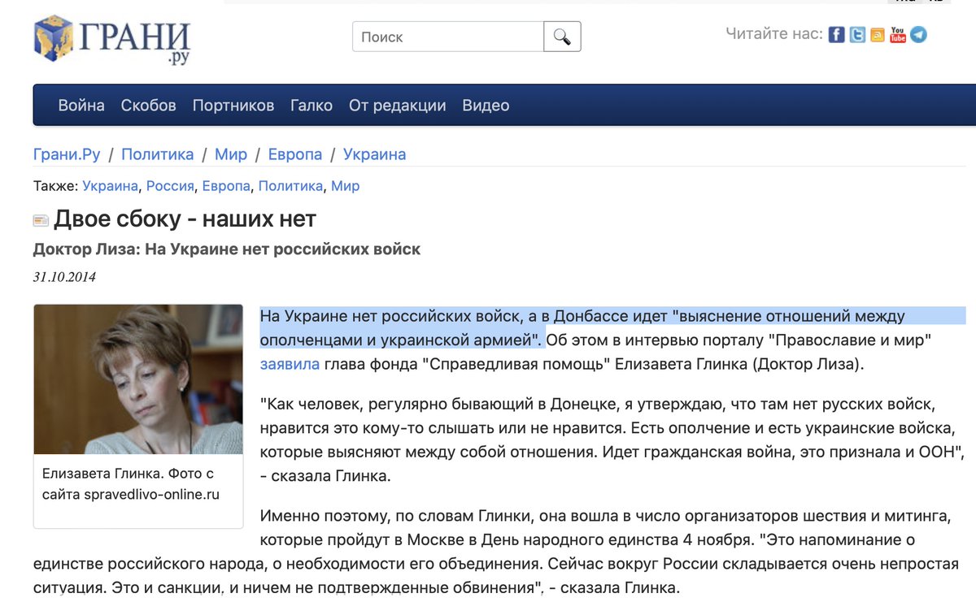Open the Видео menu item

pyautogui.click(x=486, y=106)
